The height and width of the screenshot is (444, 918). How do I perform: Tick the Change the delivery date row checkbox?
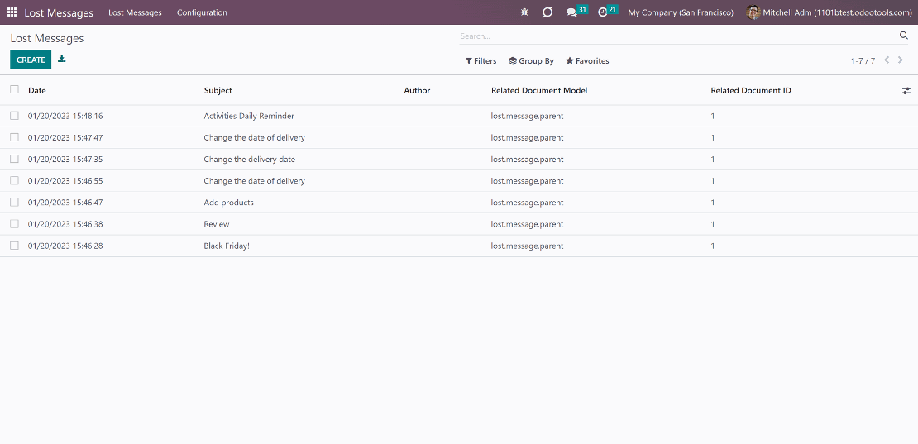click(15, 159)
